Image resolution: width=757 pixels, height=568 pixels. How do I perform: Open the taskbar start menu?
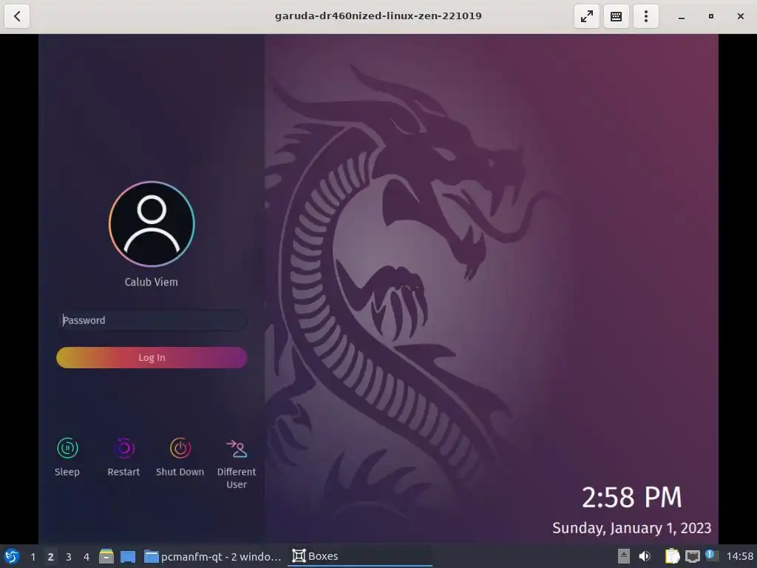(12, 556)
